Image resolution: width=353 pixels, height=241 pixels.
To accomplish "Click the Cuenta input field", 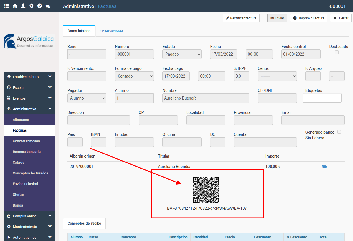I will [x=265, y=142].
